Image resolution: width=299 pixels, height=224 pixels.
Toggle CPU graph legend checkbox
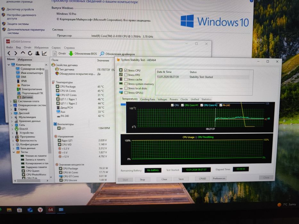(x=172, y=105)
